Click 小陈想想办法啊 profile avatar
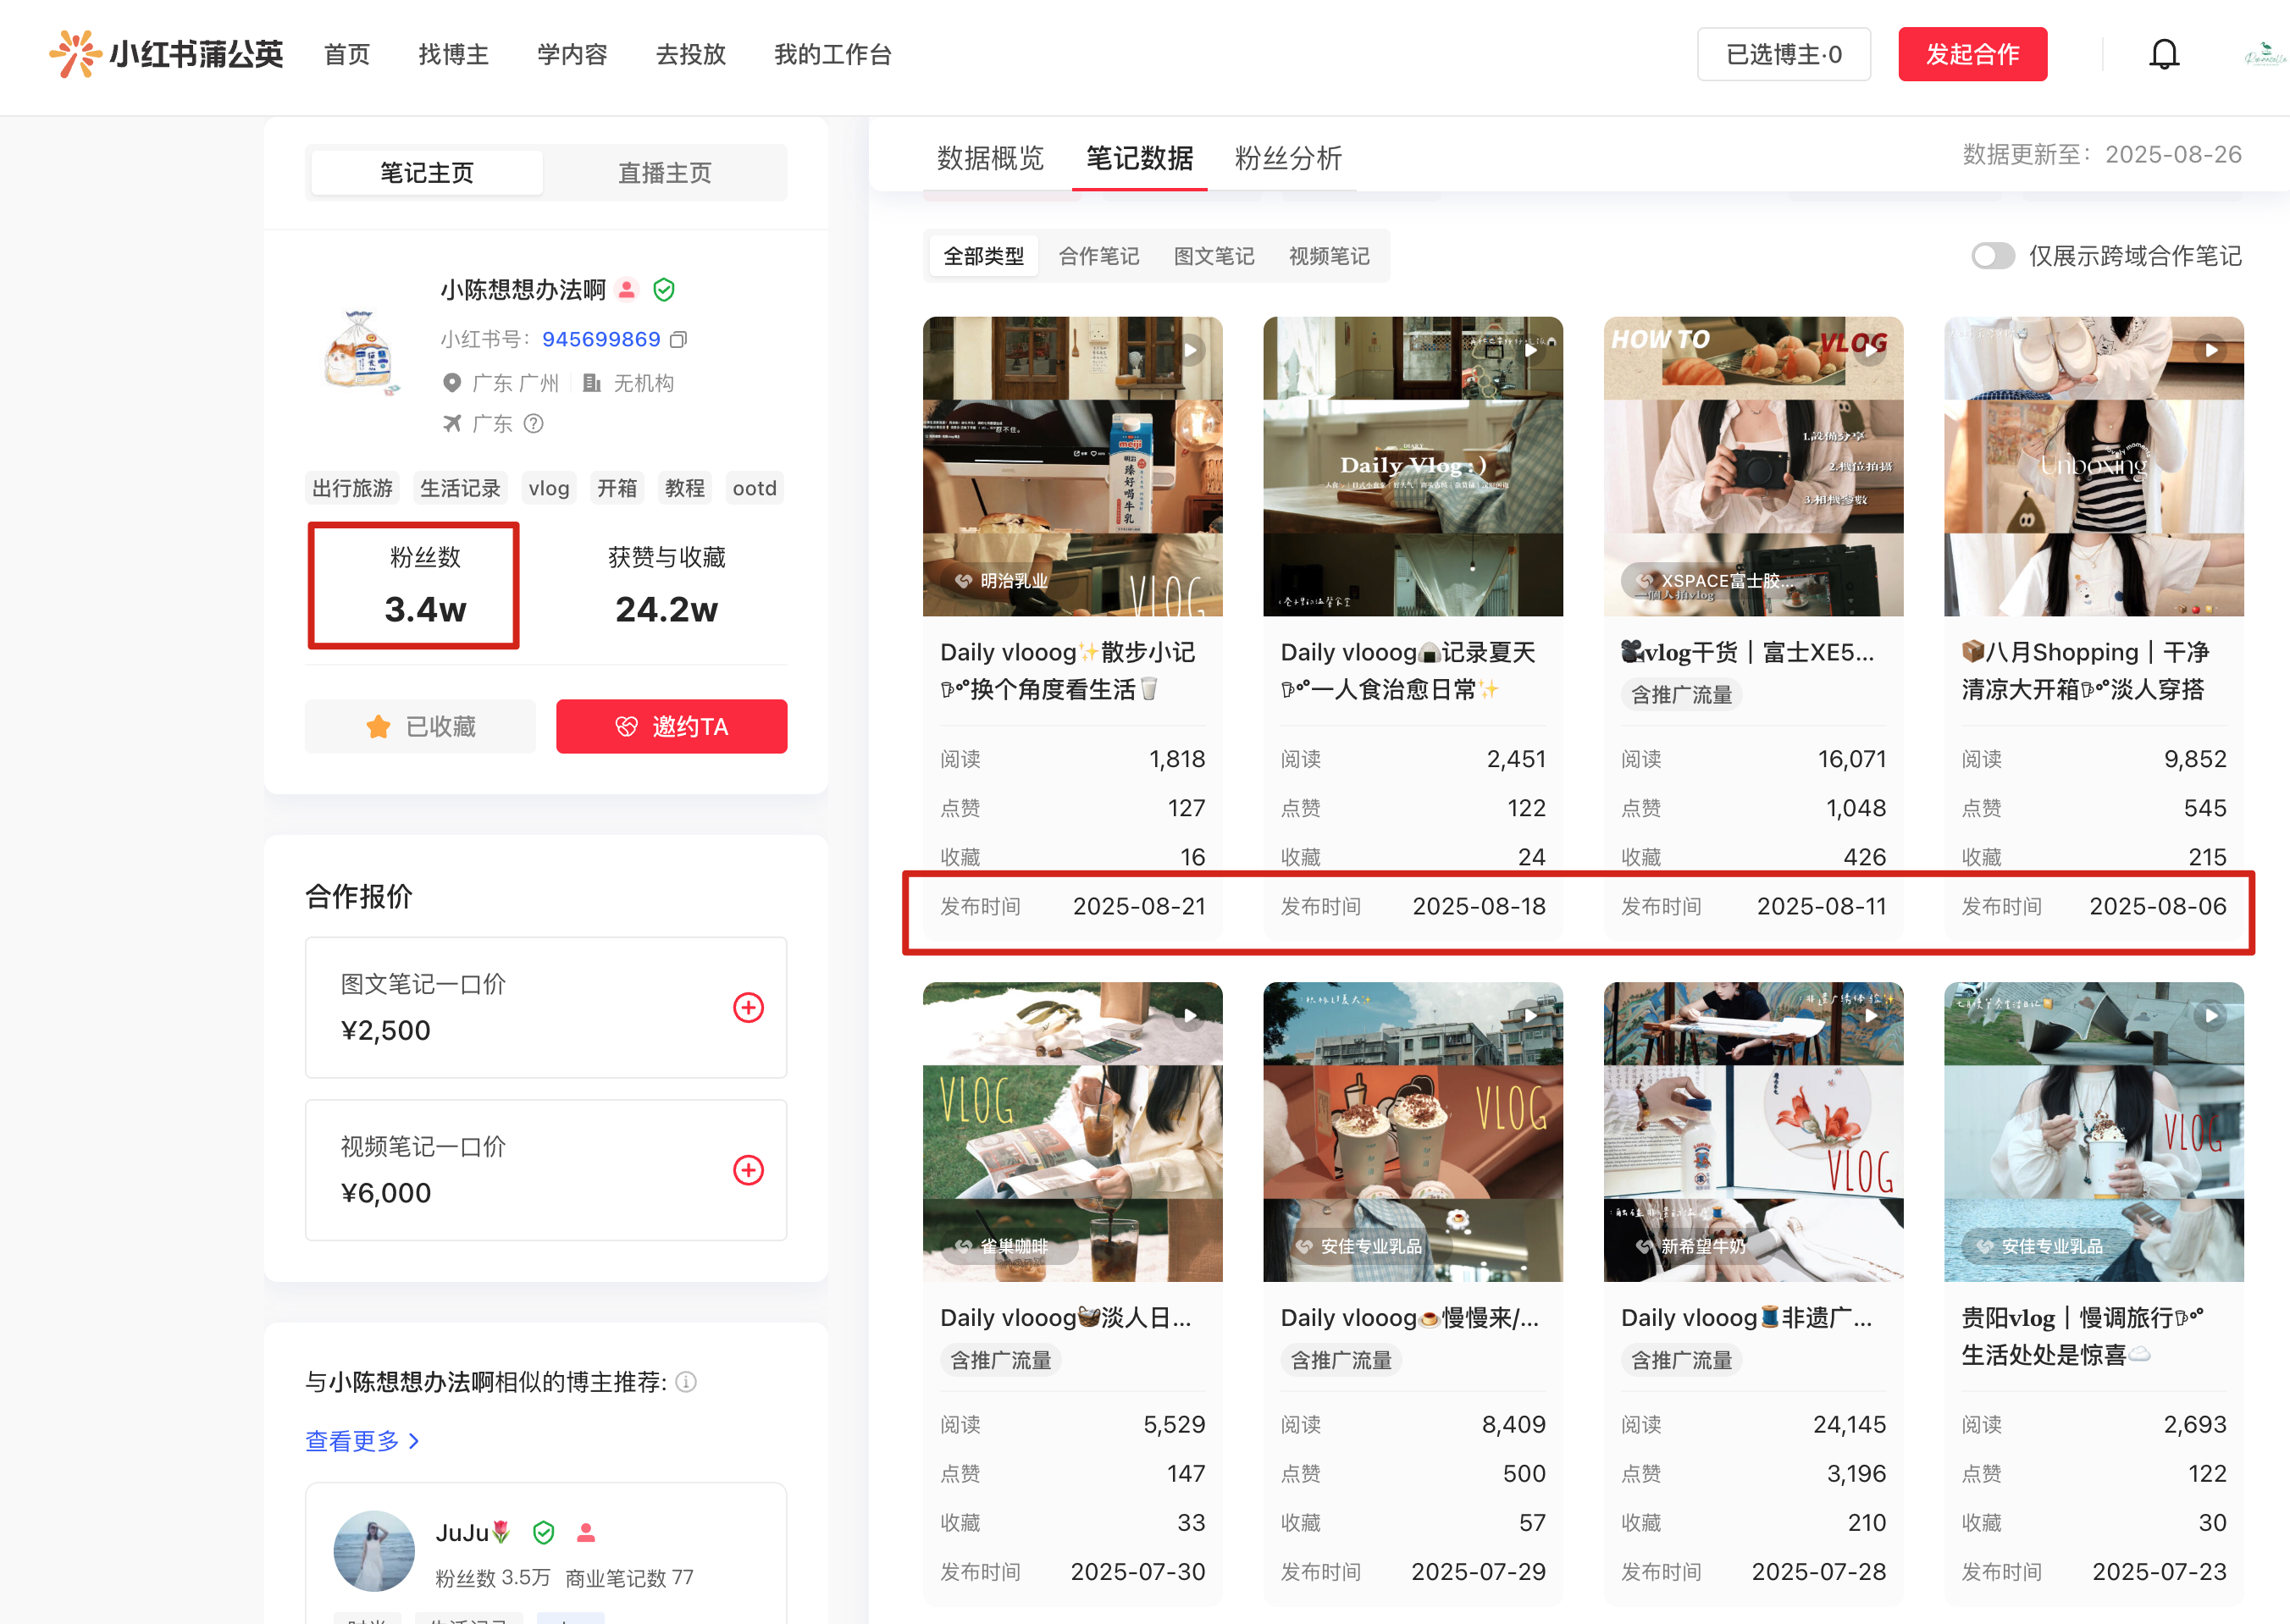 coord(361,352)
